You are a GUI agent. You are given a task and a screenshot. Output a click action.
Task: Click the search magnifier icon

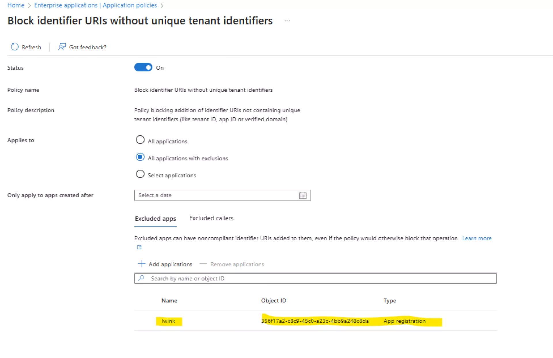click(141, 278)
